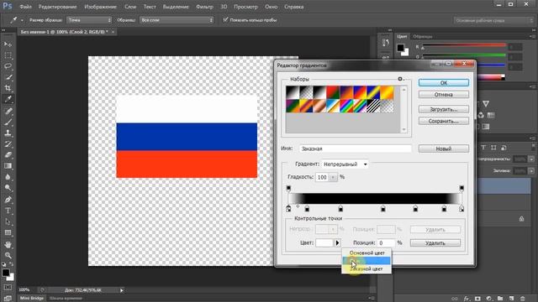Click OK in gradient editor
Image resolution: width=538 pixels, height=302 pixels.
(444, 82)
